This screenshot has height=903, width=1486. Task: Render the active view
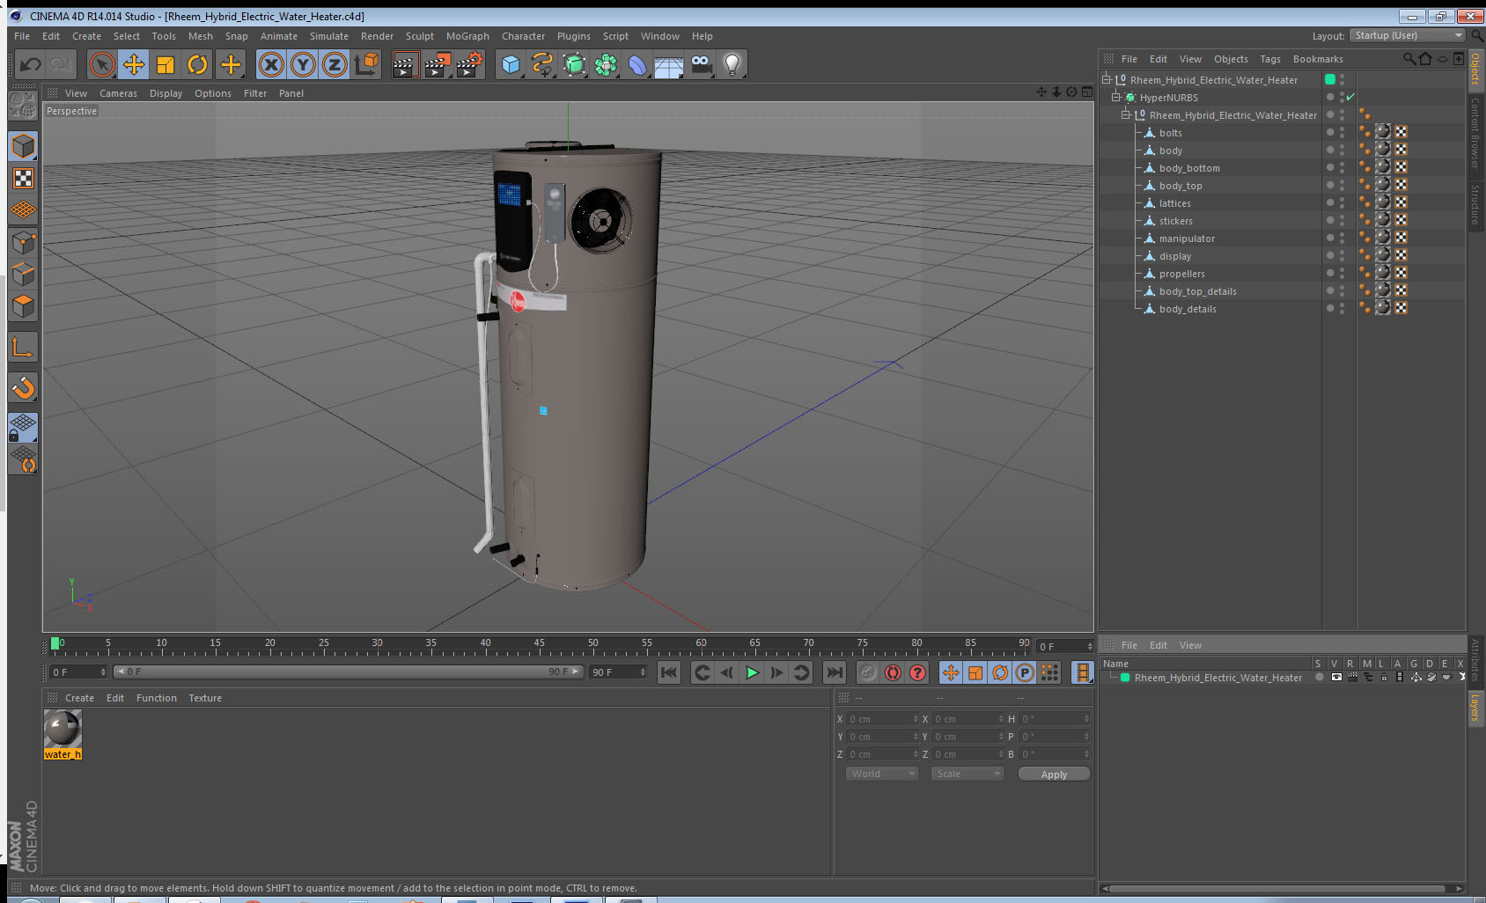click(x=404, y=64)
